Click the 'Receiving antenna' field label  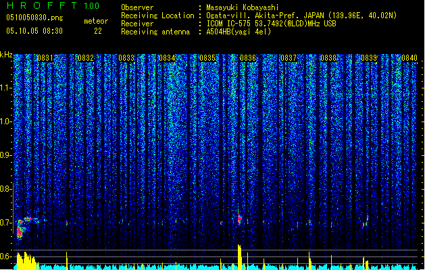(x=155, y=32)
